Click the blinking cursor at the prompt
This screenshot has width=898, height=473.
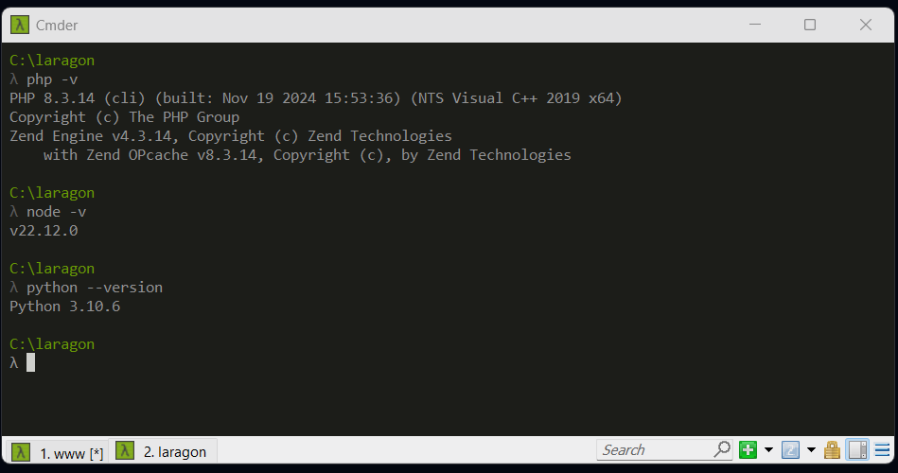[31, 362]
